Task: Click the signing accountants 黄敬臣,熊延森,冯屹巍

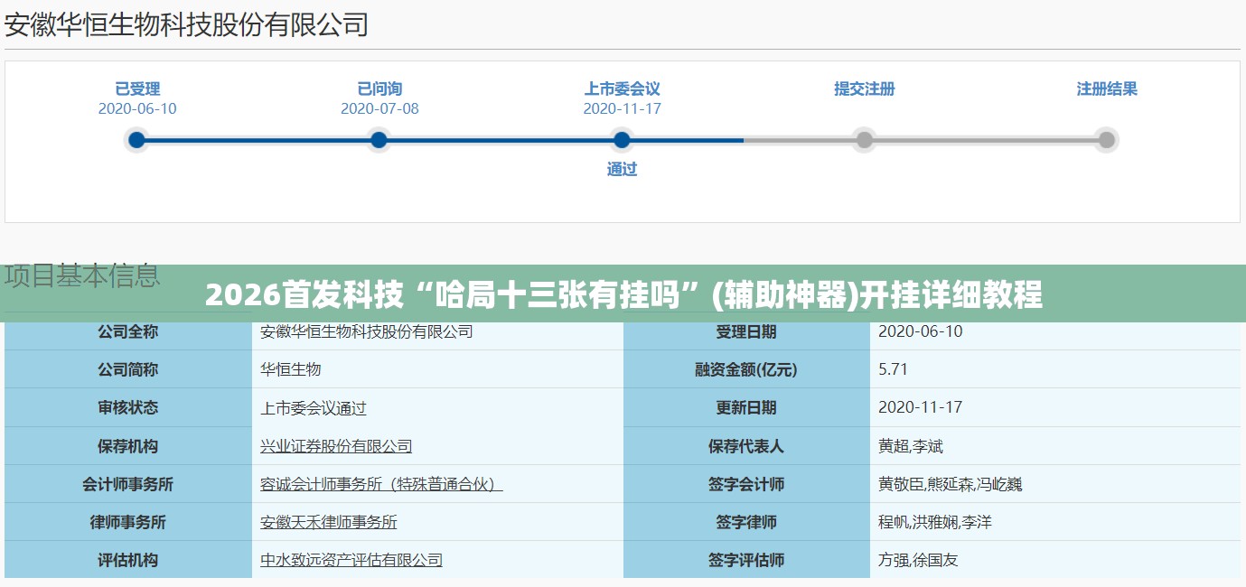Action: 951,484
